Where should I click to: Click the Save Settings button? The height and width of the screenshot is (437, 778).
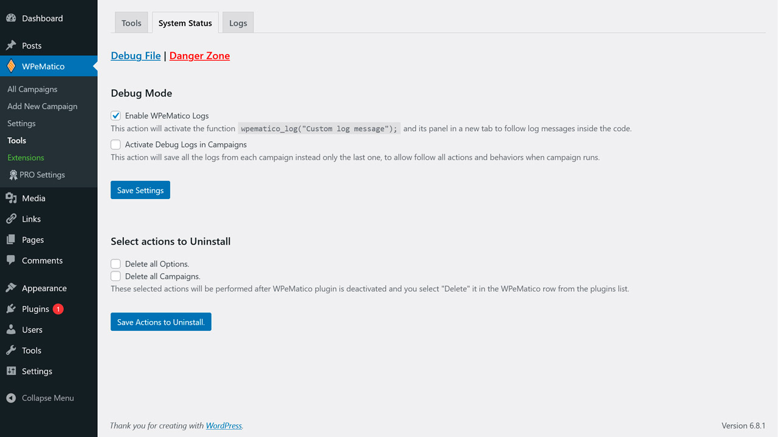click(x=140, y=190)
